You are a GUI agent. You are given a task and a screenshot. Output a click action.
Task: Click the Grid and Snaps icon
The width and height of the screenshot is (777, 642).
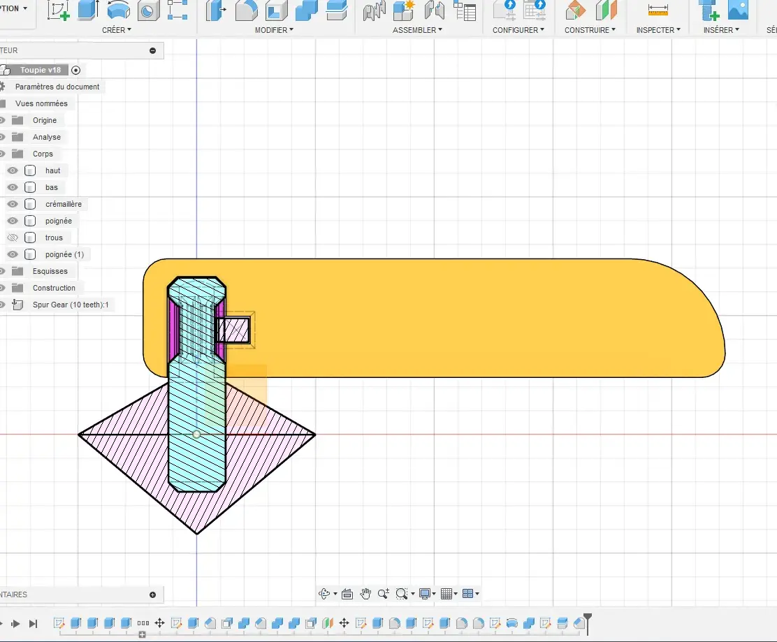click(446, 594)
